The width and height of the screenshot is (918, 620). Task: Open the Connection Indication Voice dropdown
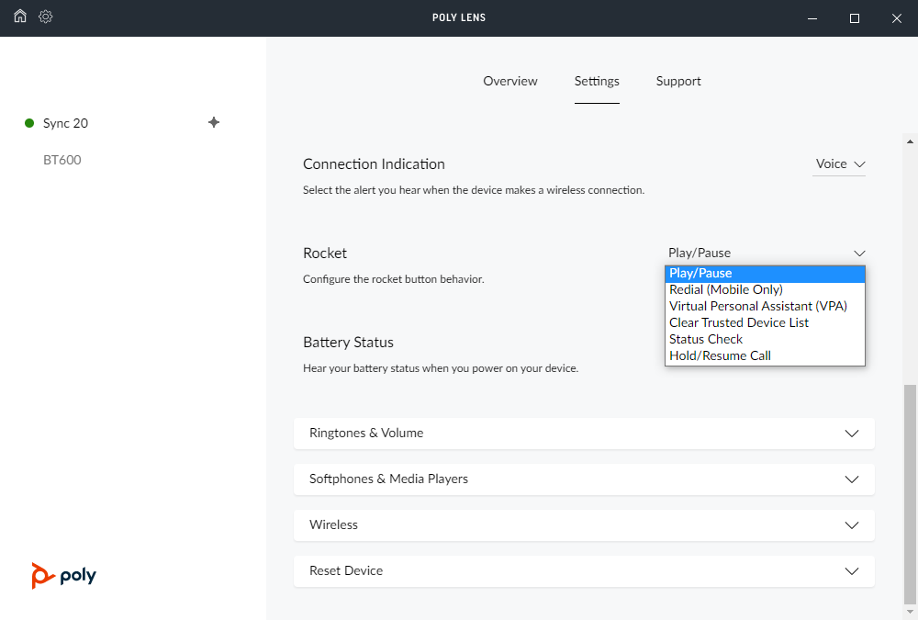click(840, 164)
